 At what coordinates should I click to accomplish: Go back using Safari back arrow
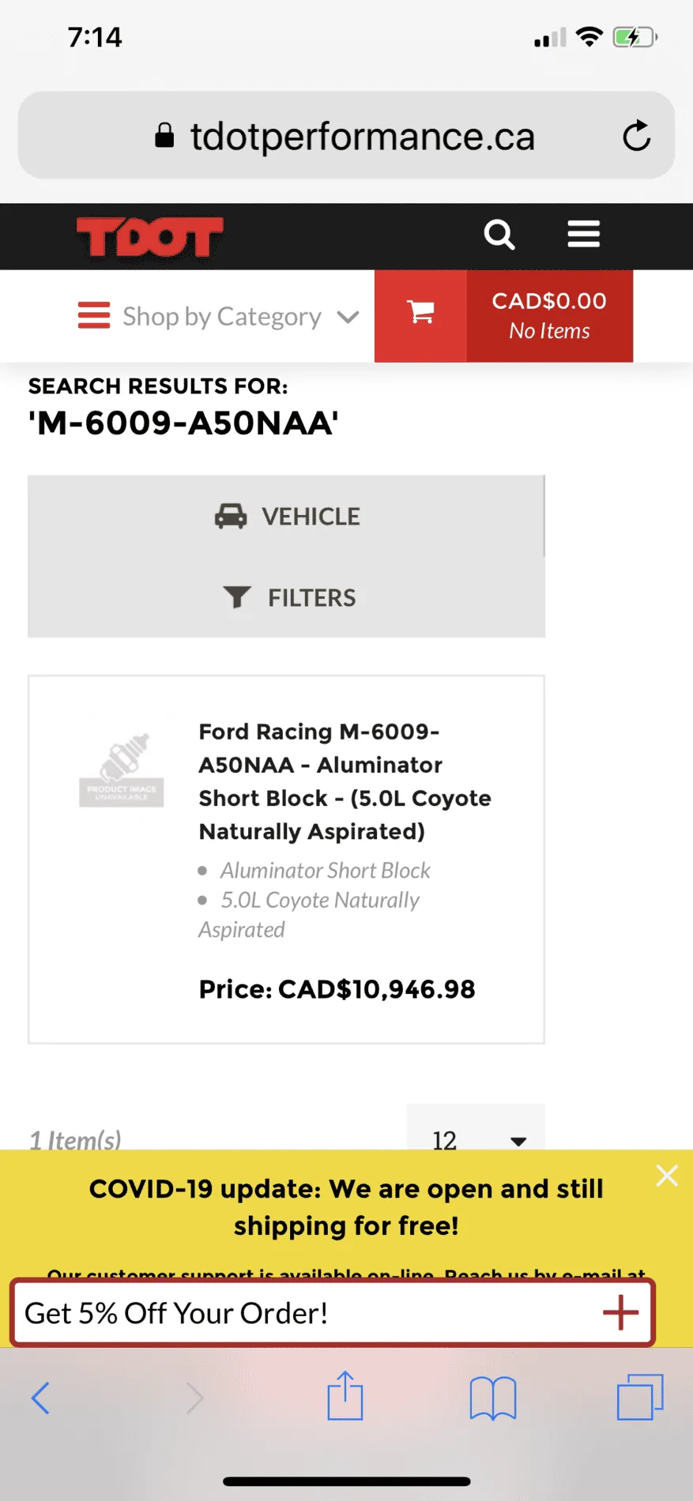tap(40, 1398)
